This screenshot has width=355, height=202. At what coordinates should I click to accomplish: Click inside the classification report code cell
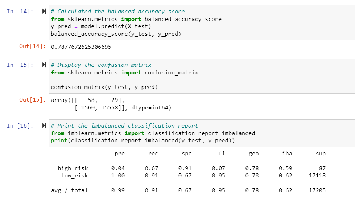click(x=202, y=133)
